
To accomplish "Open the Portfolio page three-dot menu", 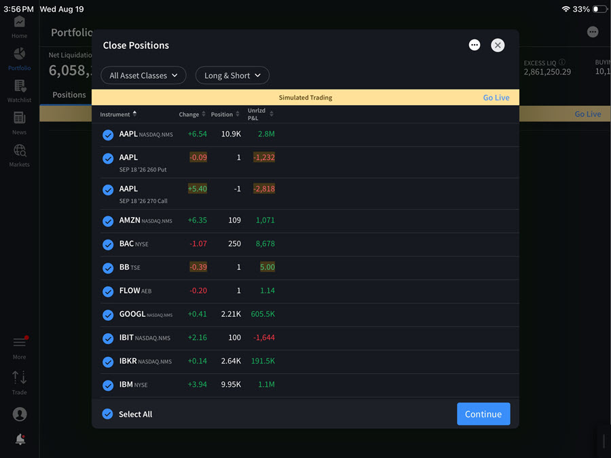I will 593,32.
